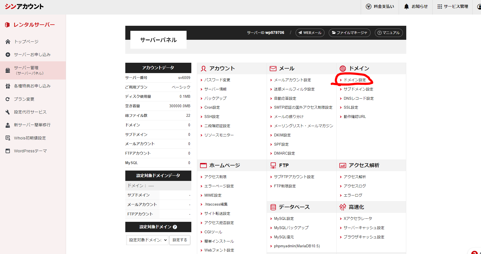Click the help question mark beside 設定対象ドメイン
Viewport: 481px width, 254px height.
175,227
